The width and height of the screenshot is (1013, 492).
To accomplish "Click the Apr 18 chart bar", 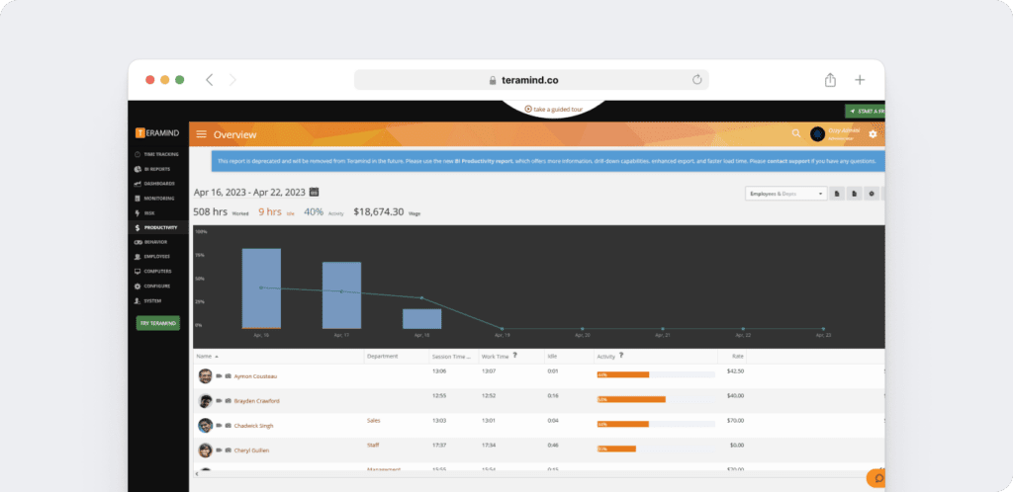I will click(x=421, y=318).
